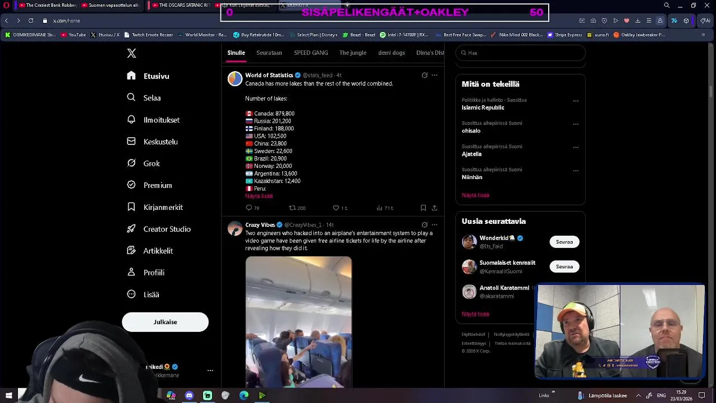The height and width of the screenshot is (403, 716).
Task: Follow Suomalaiset kenraalit with Seuraa
Action: point(564,266)
